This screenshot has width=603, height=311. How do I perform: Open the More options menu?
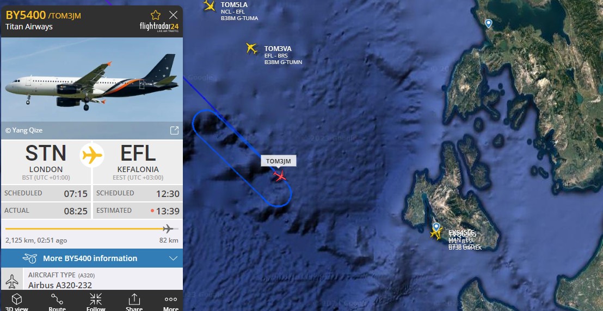(171, 302)
